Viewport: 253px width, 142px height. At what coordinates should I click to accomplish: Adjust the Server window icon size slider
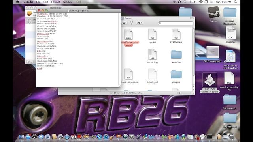(183, 93)
